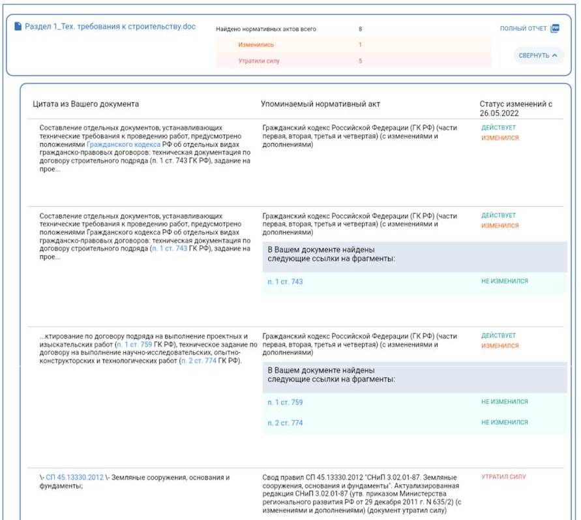The height and width of the screenshot is (520, 581).
Task: Open п. 1 ст. 759 link inside the quoted text
Action: pos(134,344)
